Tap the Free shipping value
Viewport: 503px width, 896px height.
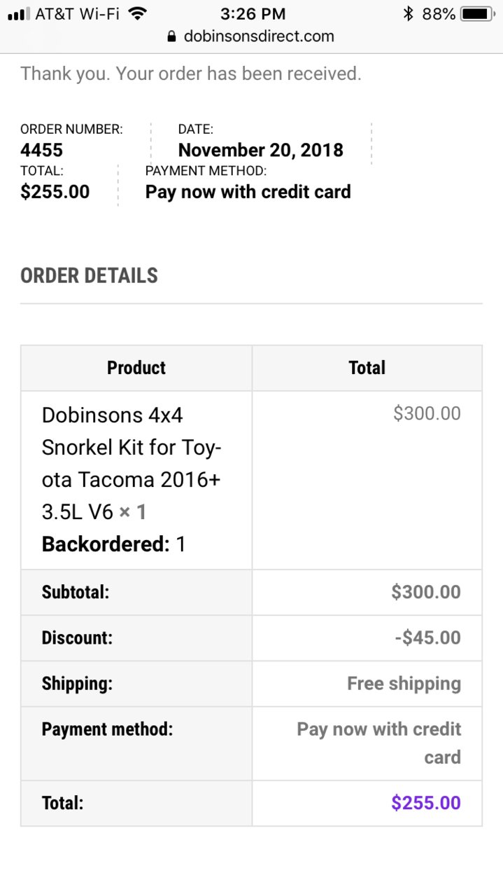coord(404,684)
